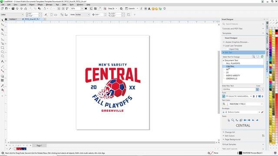Toggle portrait page orientation
Image resolution: width=278 pixels, height=156 pixels.
coord(51,15)
